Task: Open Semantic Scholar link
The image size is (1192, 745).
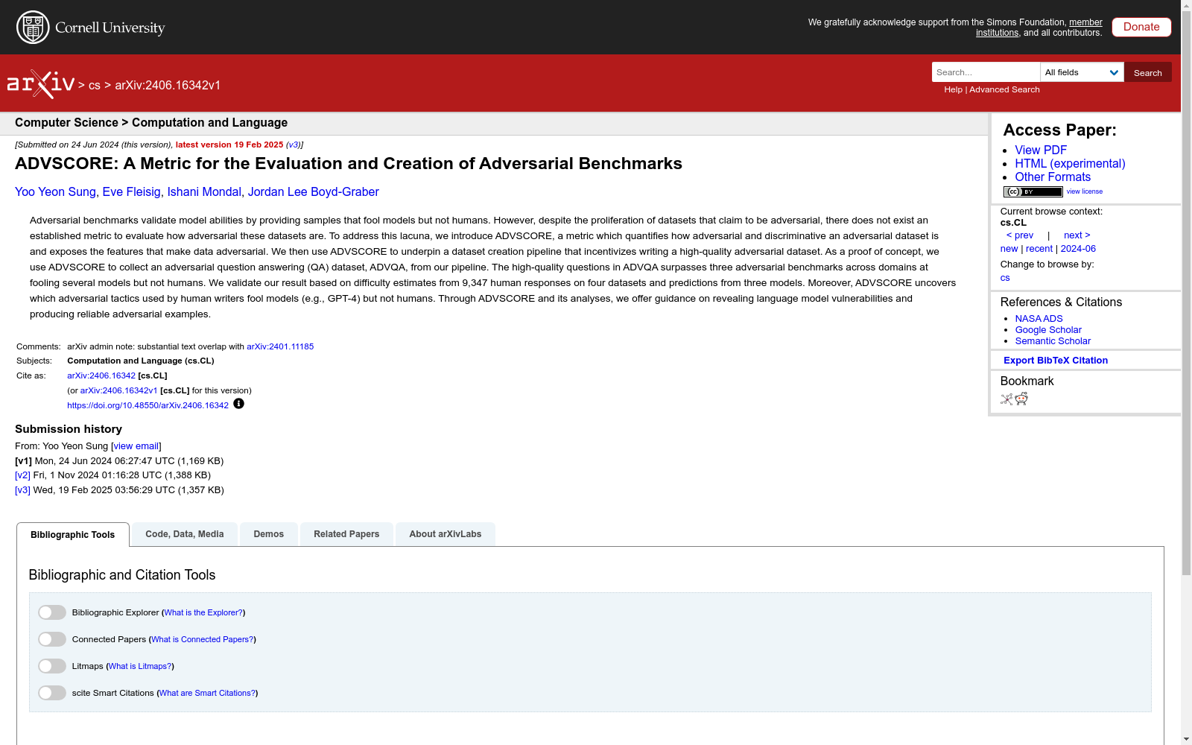Action: [1053, 341]
